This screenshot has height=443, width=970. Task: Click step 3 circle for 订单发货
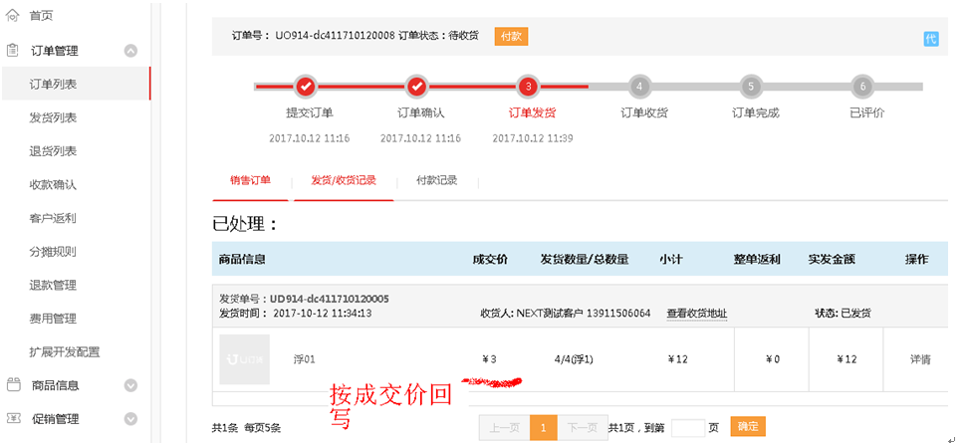tap(528, 87)
